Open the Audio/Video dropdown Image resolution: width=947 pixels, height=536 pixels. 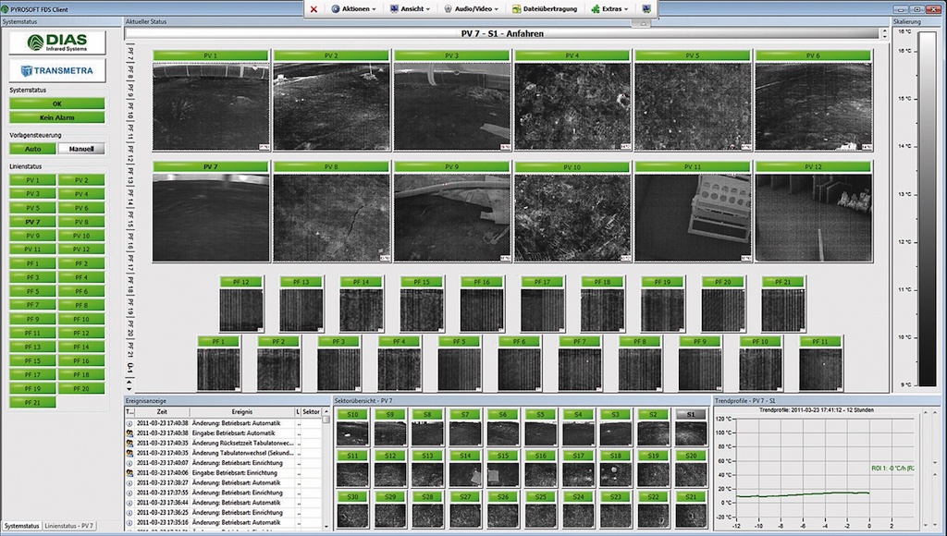click(x=474, y=8)
